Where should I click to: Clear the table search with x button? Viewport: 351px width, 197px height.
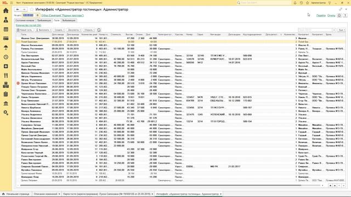[x=334, y=30]
